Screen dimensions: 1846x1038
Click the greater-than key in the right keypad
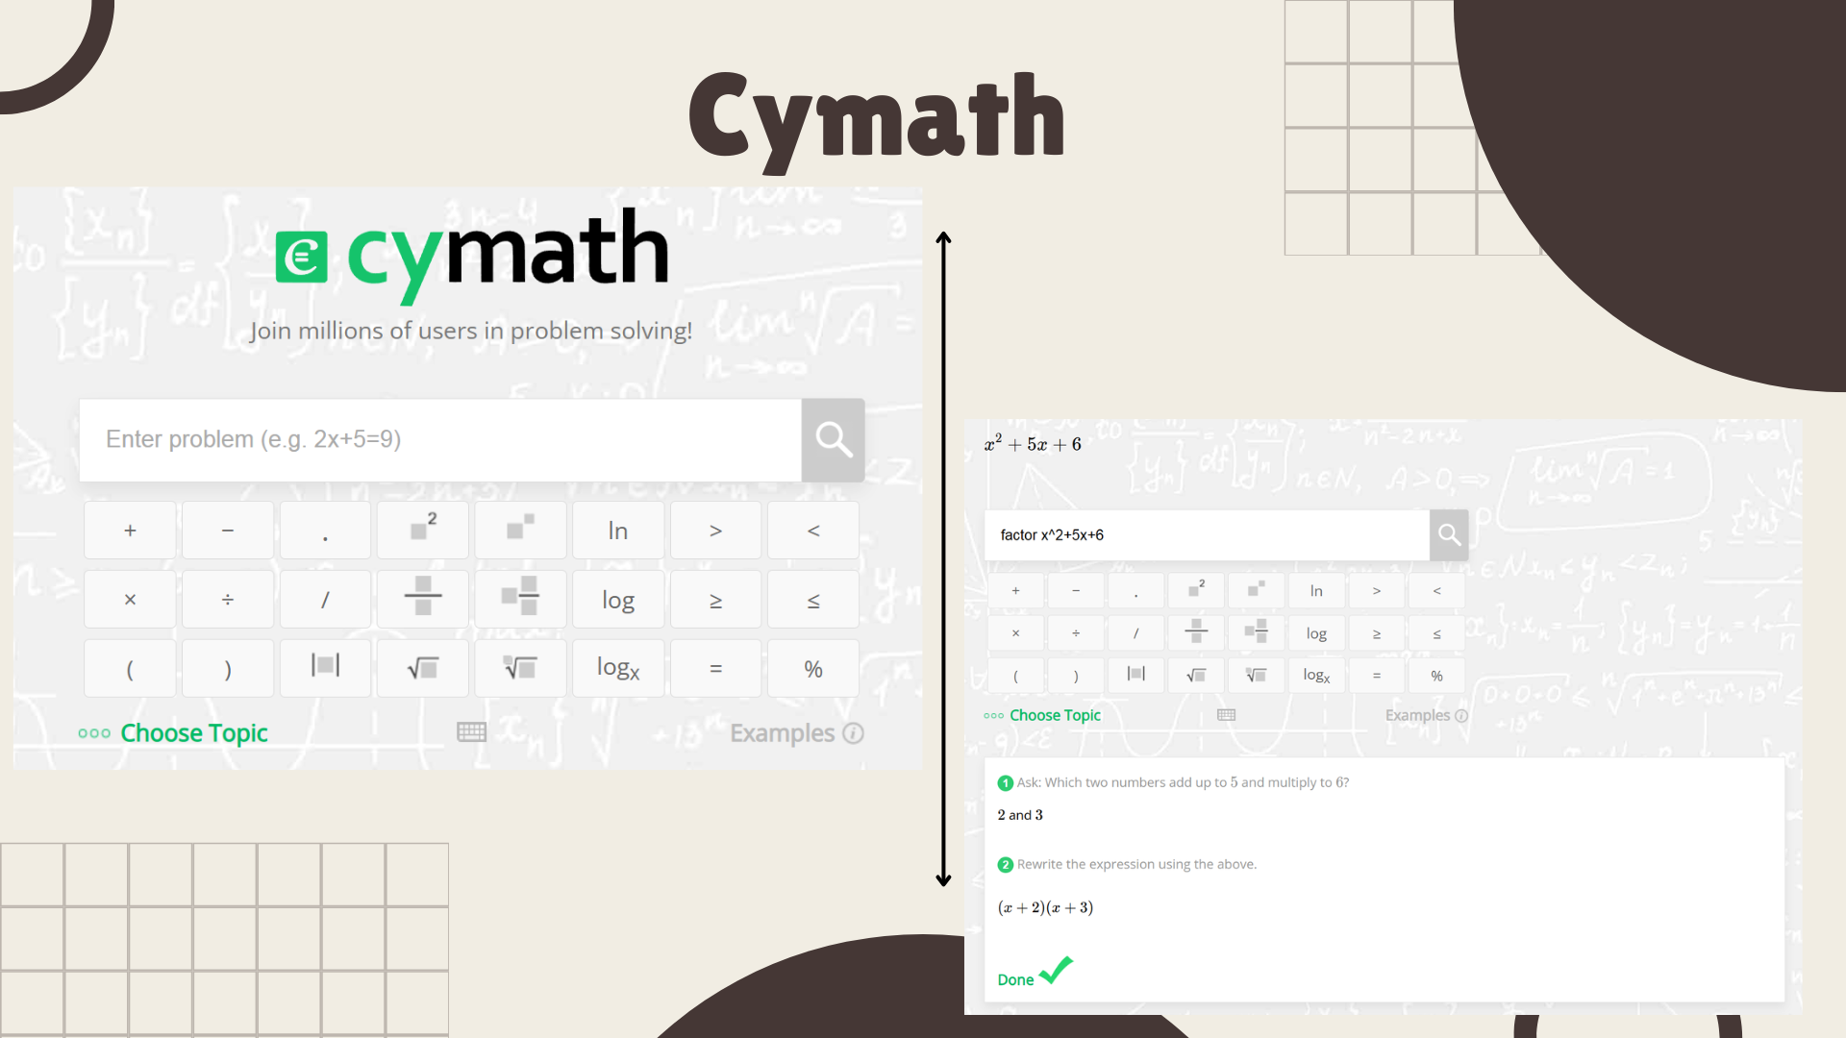click(x=1377, y=591)
